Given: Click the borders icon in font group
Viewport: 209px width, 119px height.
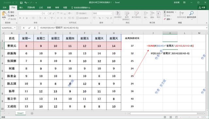Looking at the screenshot, I should tap(33, 18).
